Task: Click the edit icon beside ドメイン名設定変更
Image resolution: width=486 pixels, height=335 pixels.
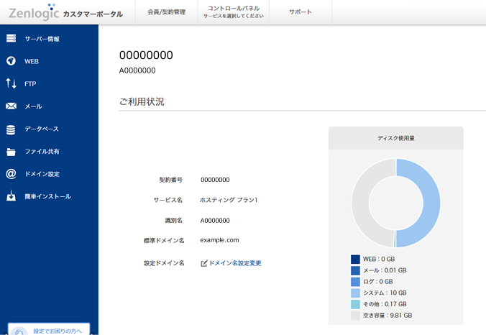Action: (204, 263)
